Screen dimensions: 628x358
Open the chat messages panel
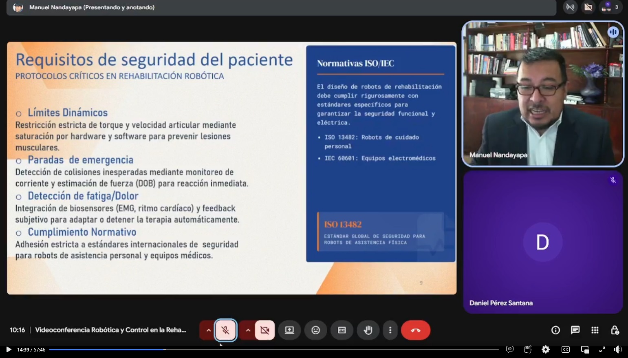coord(575,330)
